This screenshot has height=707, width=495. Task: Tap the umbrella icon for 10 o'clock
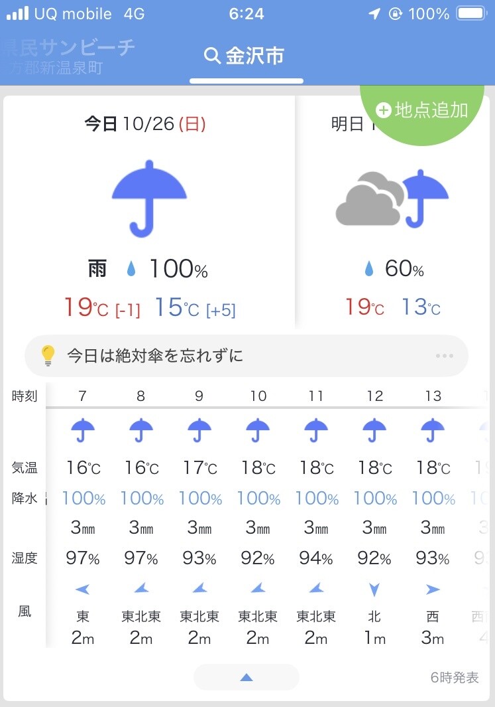click(258, 430)
